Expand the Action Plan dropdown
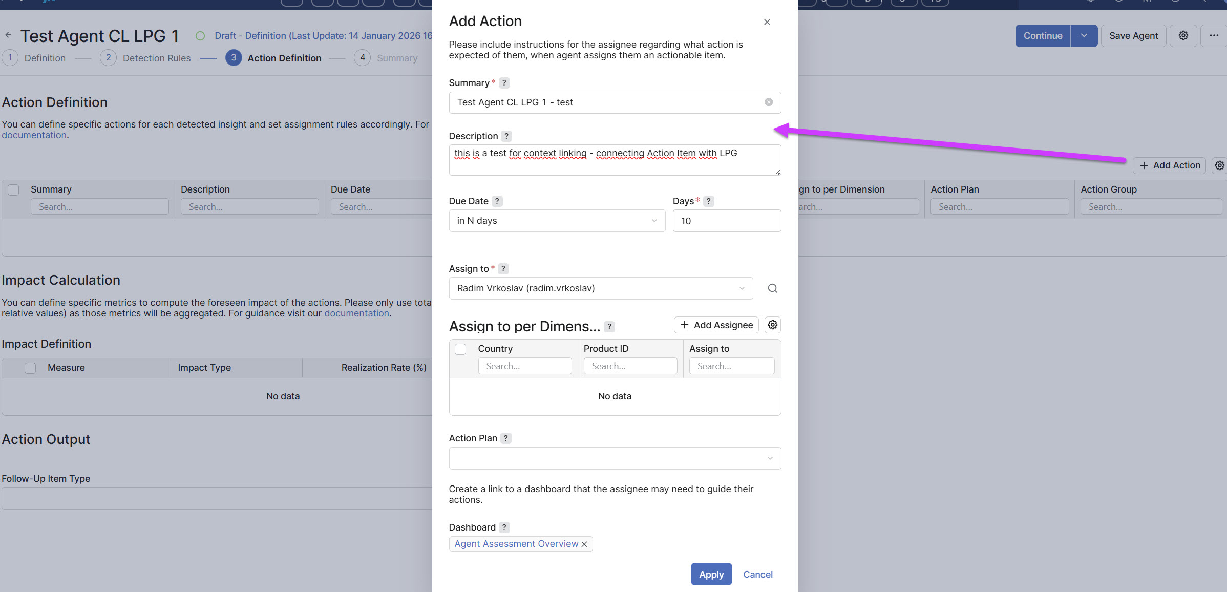The height and width of the screenshot is (592, 1227). pyautogui.click(x=615, y=458)
